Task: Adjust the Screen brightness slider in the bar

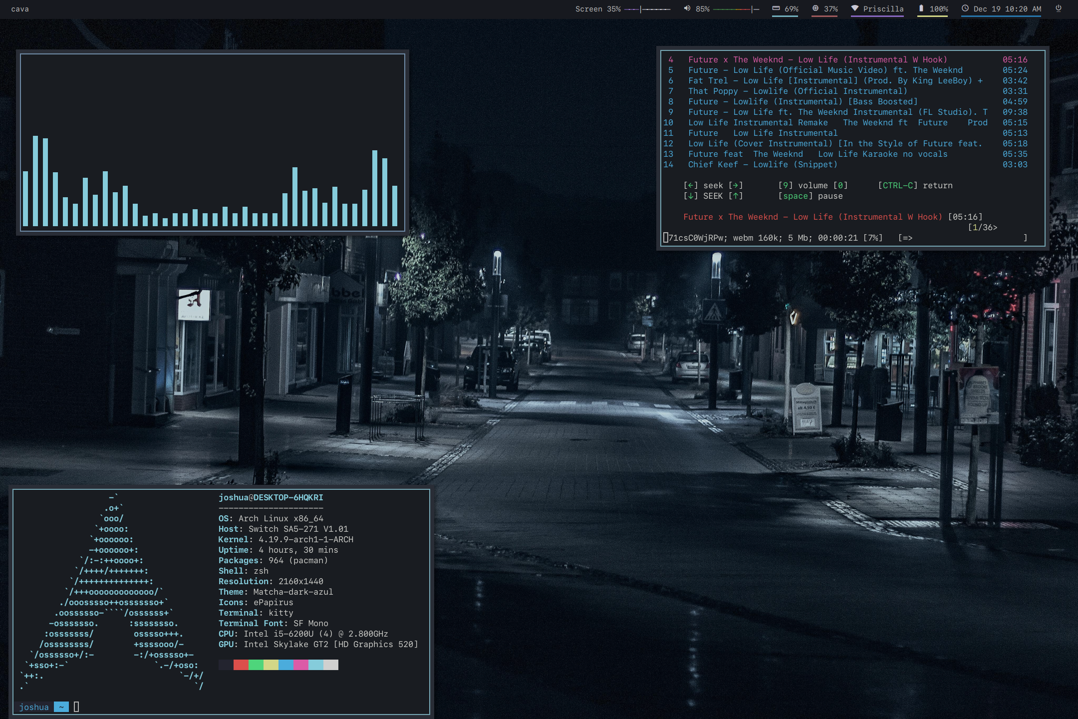Action: (x=647, y=9)
